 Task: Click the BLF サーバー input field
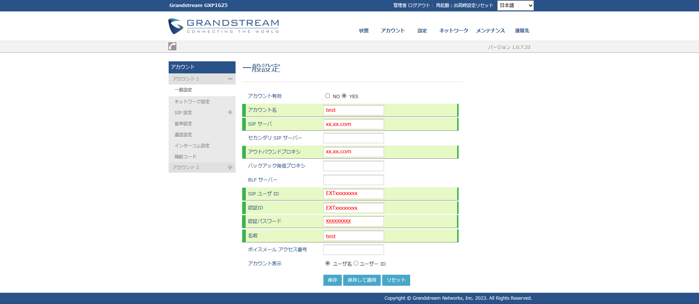tap(354, 180)
